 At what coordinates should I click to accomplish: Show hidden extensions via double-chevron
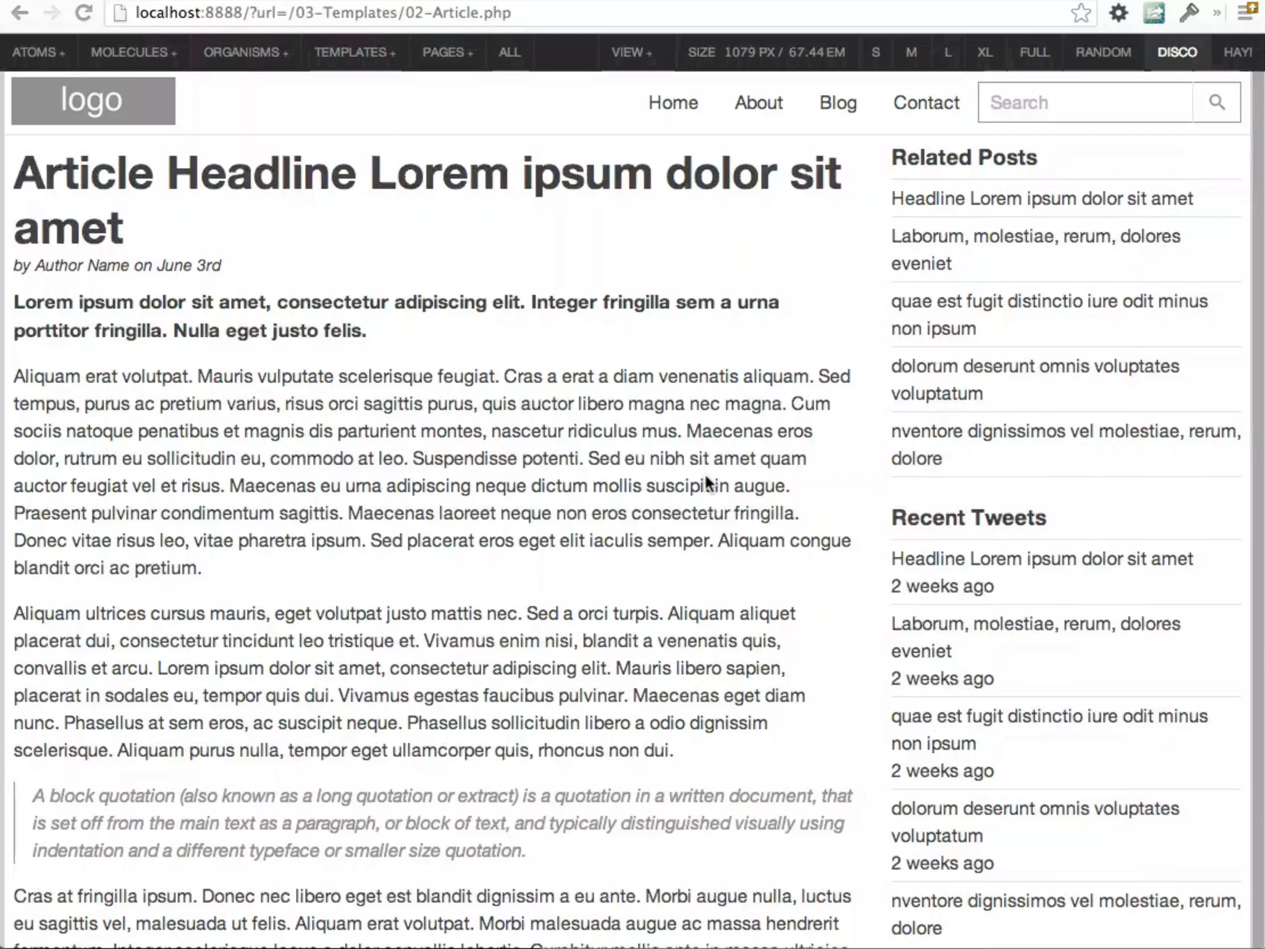pyautogui.click(x=1217, y=13)
